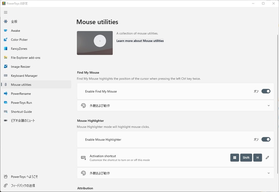Click the Image Resizer icon
Screen dimensions: 279x192
[x=6, y=66]
